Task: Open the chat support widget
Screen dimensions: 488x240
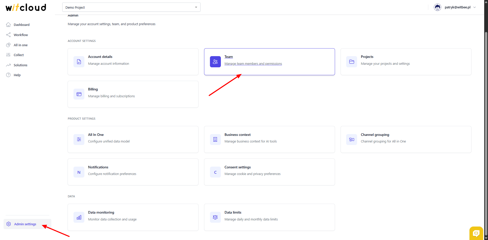Action: (x=476, y=233)
